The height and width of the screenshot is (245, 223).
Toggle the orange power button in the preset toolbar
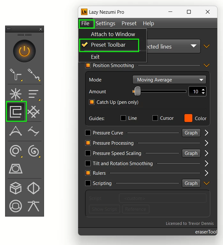(24, 51)
